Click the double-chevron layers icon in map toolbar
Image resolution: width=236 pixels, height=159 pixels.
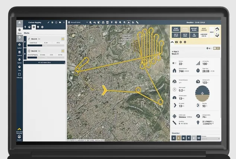[x=103, y=22]
